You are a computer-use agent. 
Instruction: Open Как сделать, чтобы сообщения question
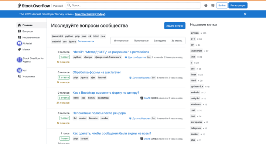112,134
